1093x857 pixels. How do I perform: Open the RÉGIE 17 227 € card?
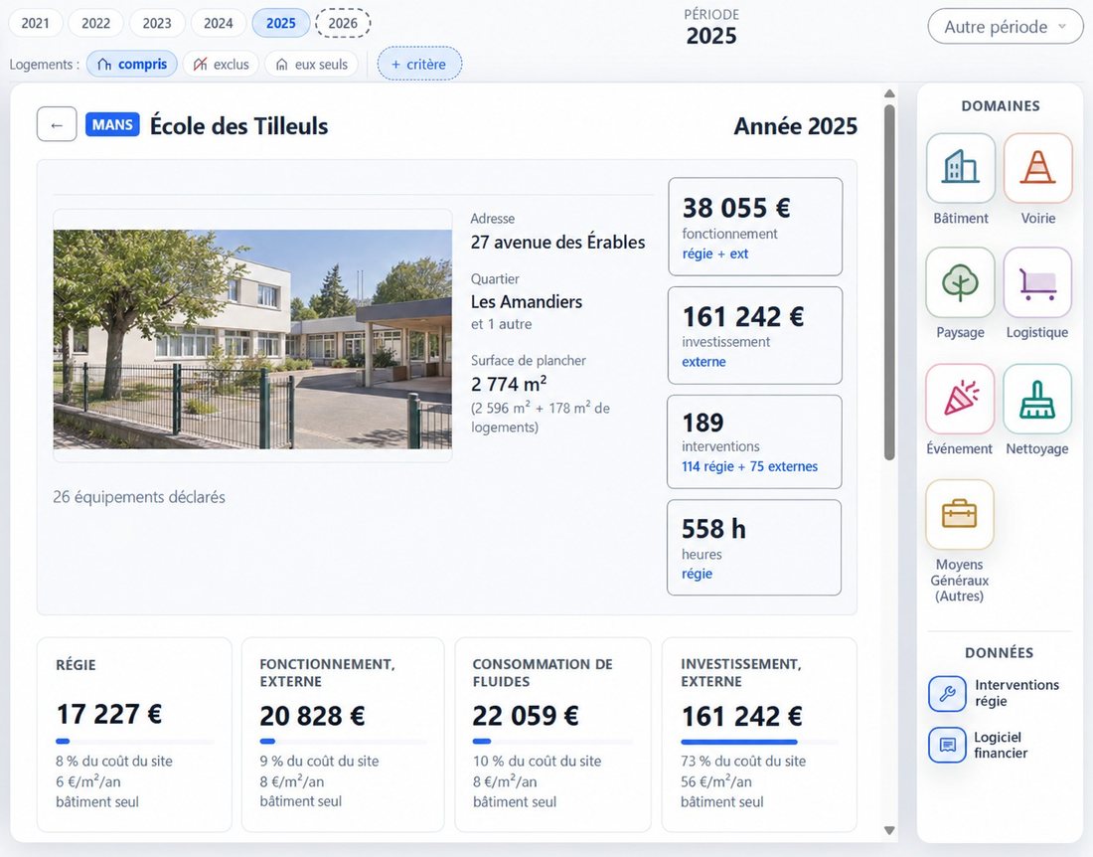(134, 735)
